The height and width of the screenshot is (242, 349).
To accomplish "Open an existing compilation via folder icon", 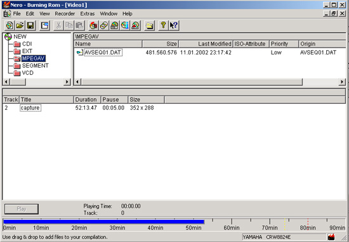I will point(20,25).
